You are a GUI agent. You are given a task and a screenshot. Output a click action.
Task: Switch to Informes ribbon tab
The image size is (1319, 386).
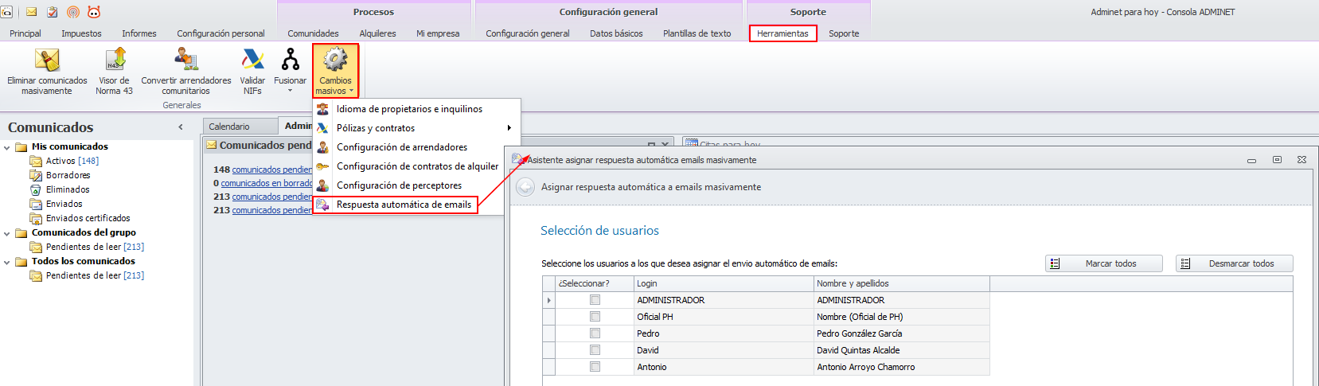(x=139, y=33)
